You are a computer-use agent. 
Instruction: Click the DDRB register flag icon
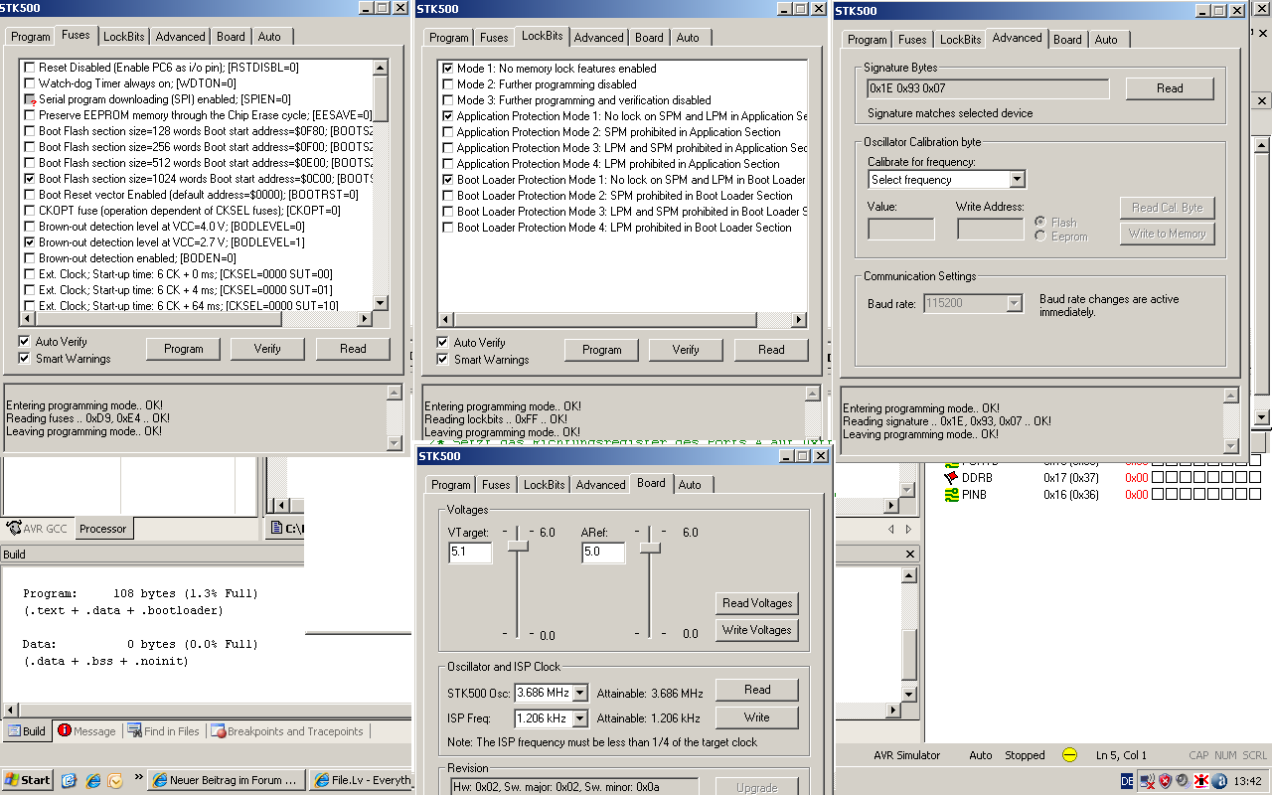coord(952,478)
